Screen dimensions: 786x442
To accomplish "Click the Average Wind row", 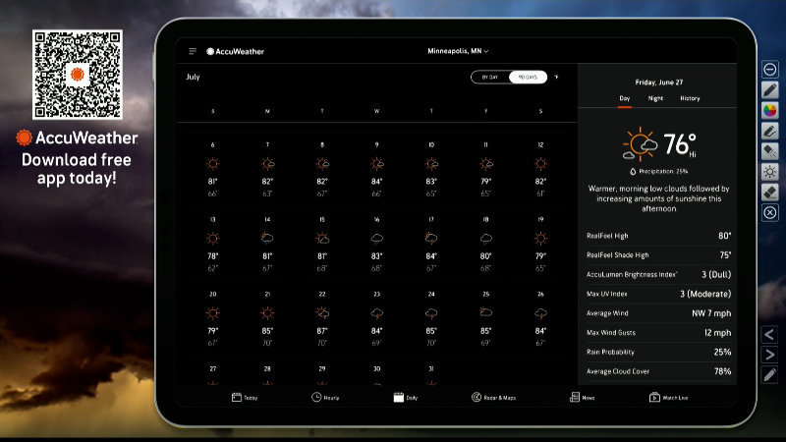I will (658, 313).
